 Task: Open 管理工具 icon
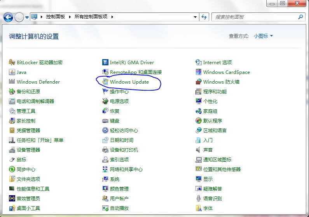pyautogui.click(x=12, y=111)
